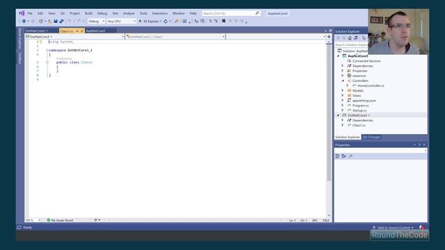The height and width of the screenshot is (250, 445).
Task: Select the Solution Explorer bottom tab
Action: click(x=348, y=137)
